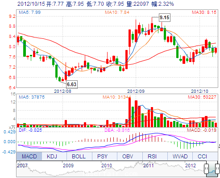Show the CCI indicator tab
The height and width of the screenshot is (178, 220).
[x=202, y=156]
